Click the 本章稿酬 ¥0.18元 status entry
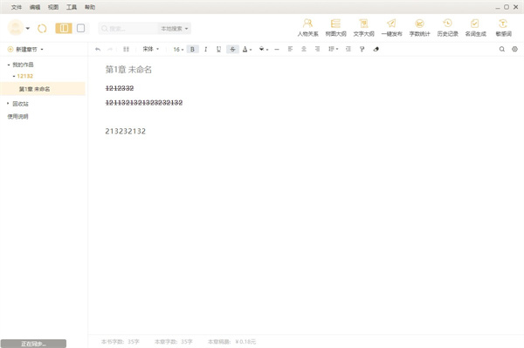The height and width of the screenshot is (348, 524). [x=232, y=342]
